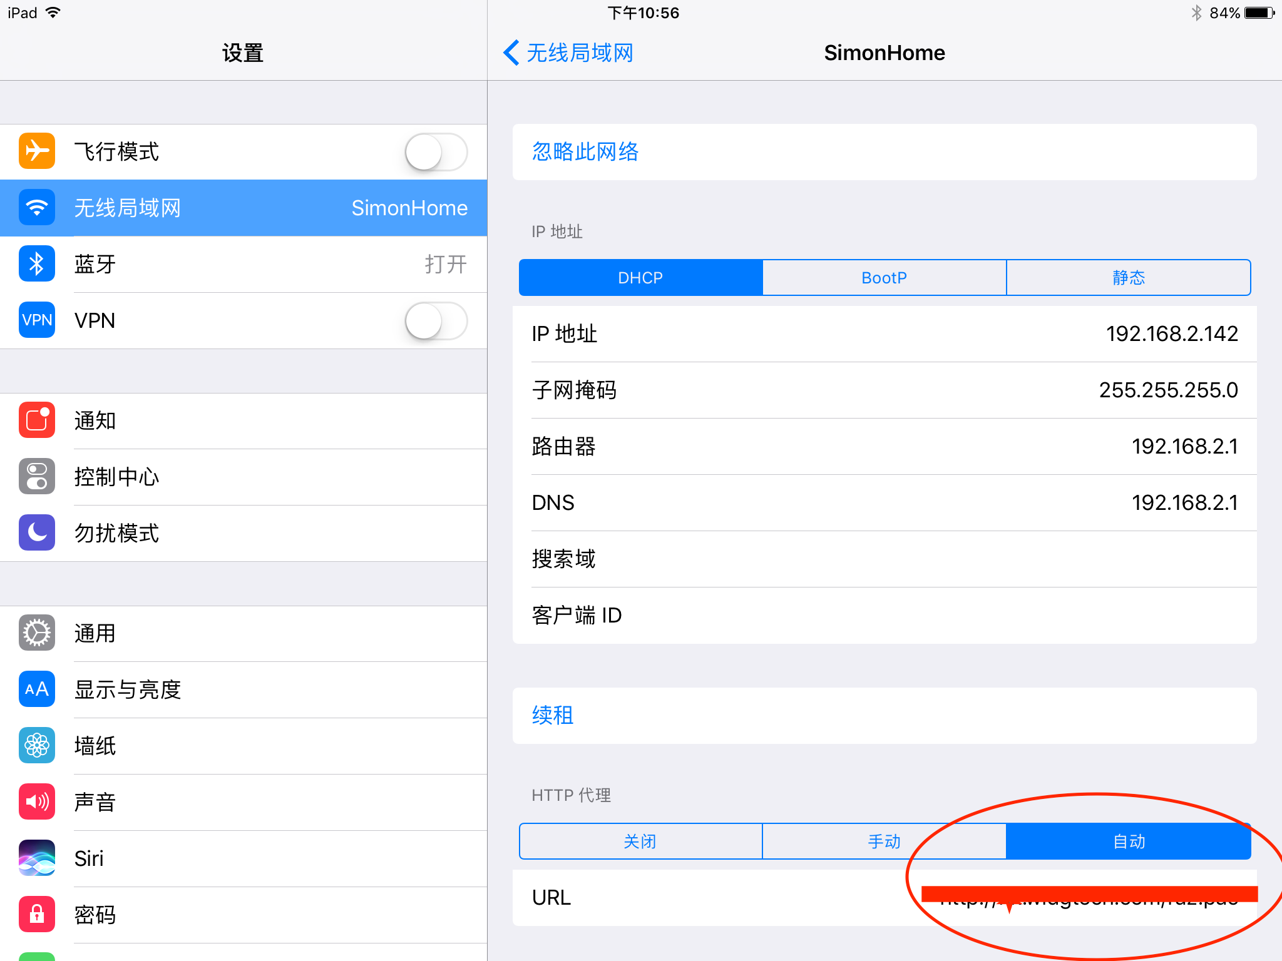
Task: Tap 续租 to renew lease
Action: pos(885,716)
